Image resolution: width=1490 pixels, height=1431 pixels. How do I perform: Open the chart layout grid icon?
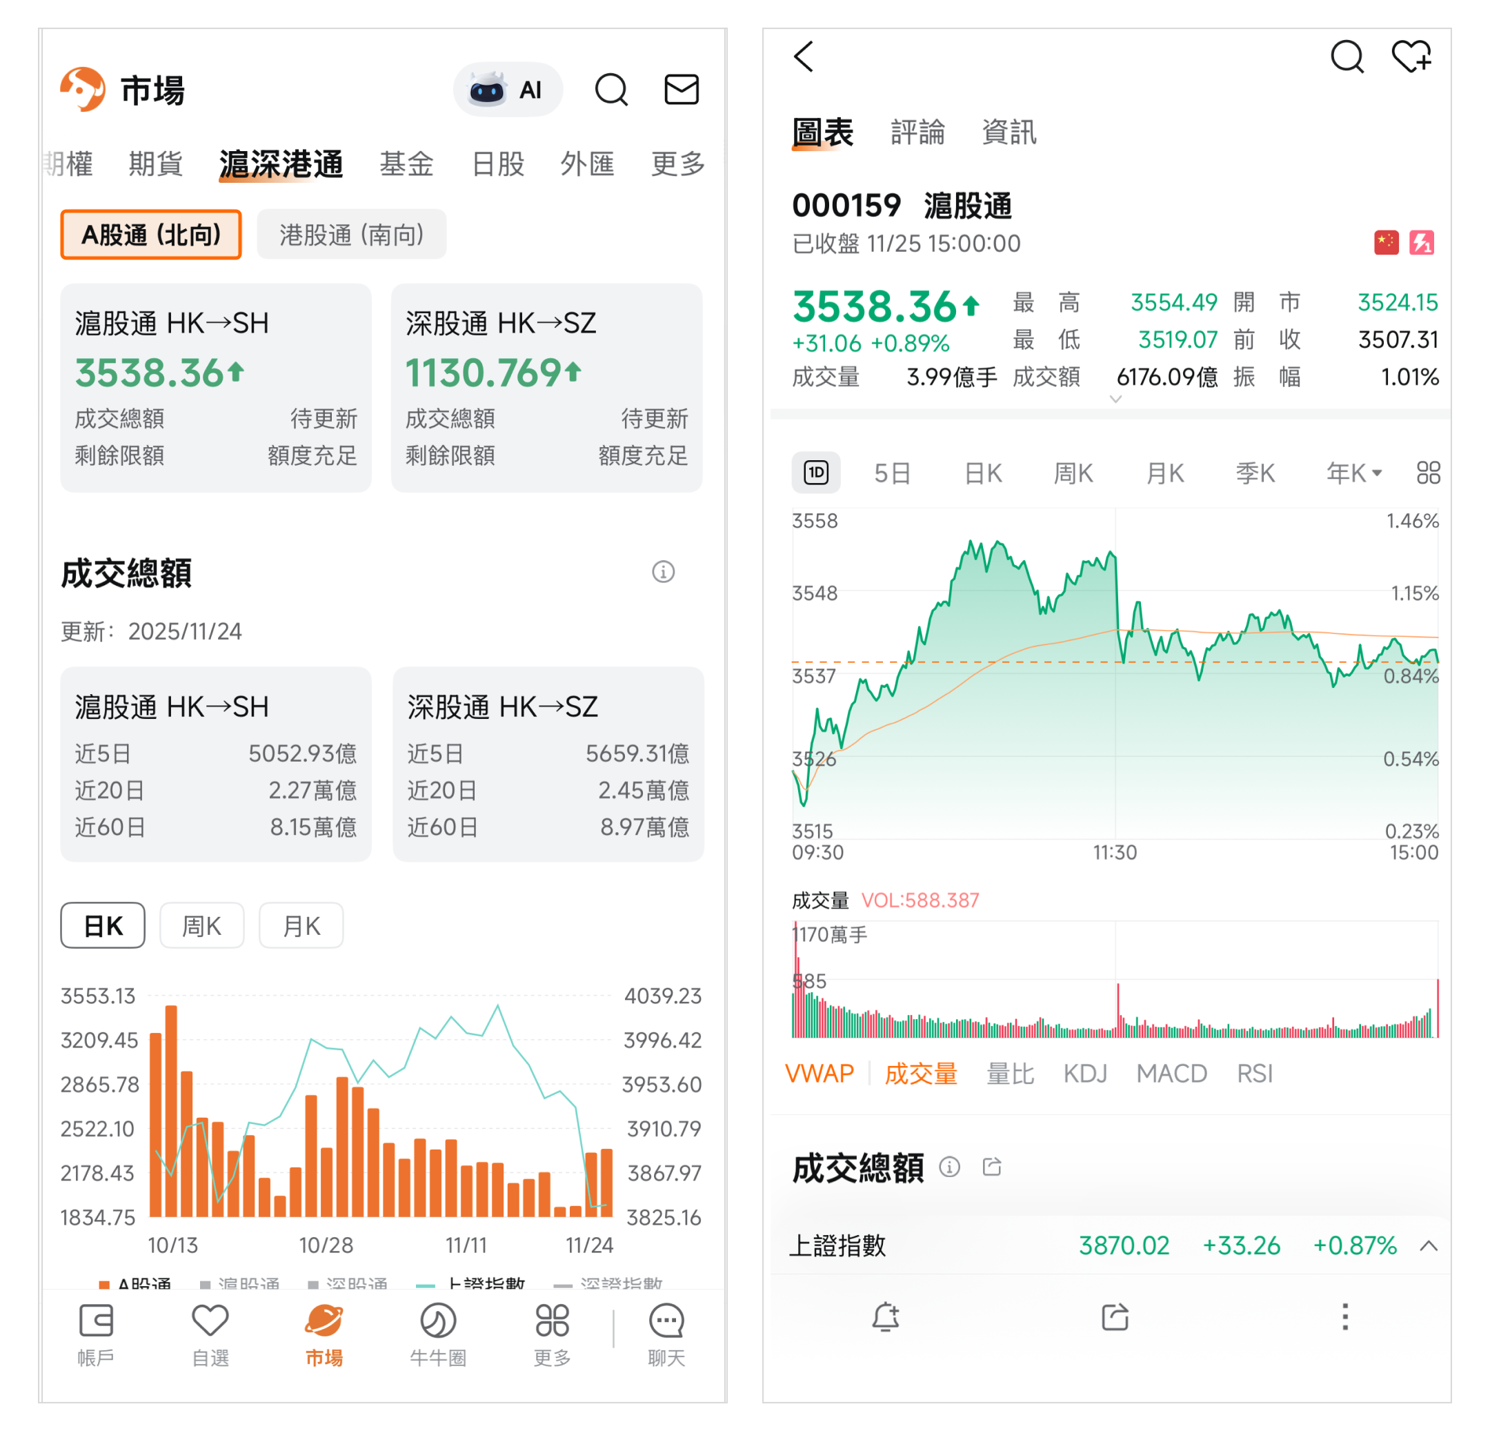pos(1428,473)
